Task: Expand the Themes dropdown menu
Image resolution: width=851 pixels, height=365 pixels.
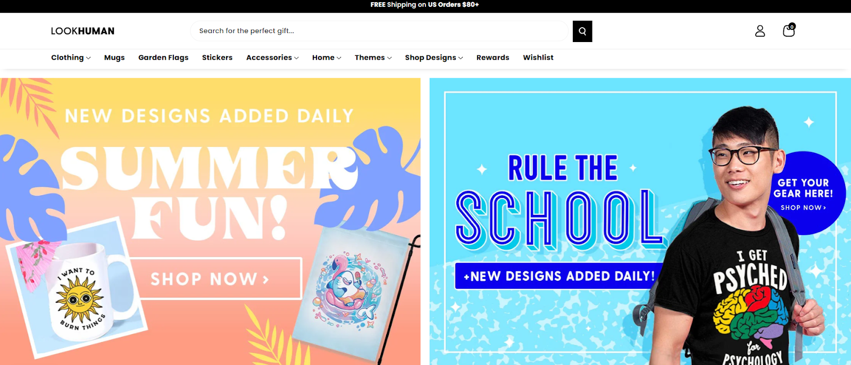Action: click(x=373, y=57)
